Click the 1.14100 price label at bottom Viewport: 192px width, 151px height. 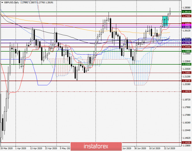click(x=186, y=143)
